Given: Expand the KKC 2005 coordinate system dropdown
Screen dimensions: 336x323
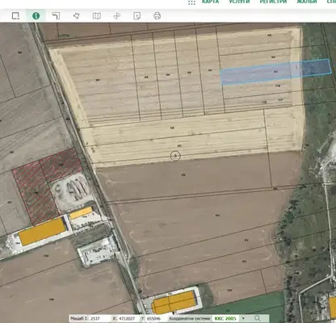Looking at the screenshot, I should [243, 319].
